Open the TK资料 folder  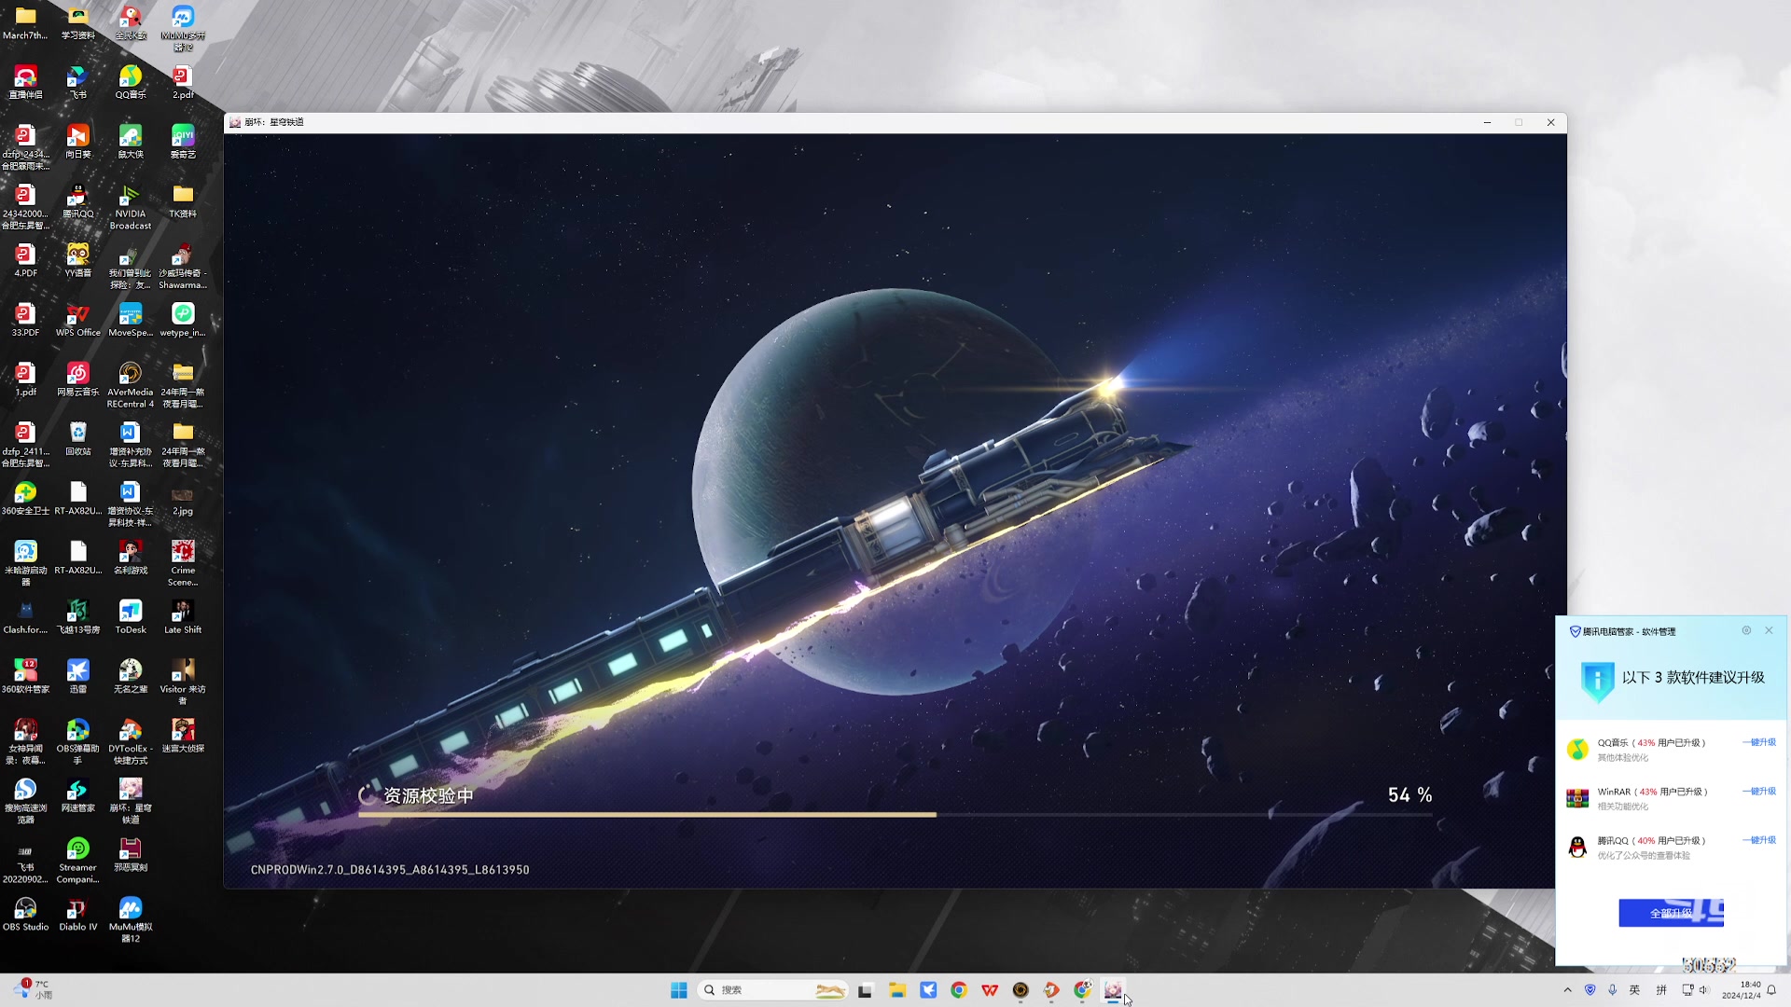(183, 200)
